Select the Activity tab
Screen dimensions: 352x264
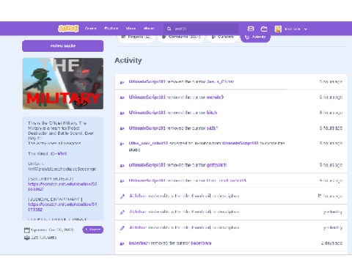pyautogui.click(x=255, y=37)
